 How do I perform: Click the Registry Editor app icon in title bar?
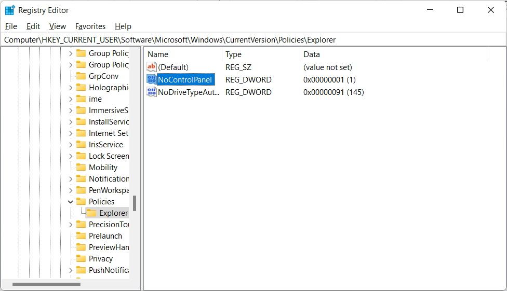click(x=10, y=10)
